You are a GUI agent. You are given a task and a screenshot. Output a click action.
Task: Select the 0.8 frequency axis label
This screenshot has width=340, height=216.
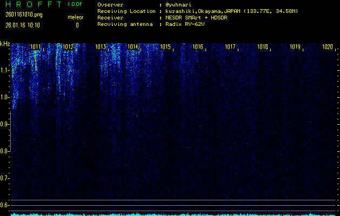pyautogui.click(x=5, y=151)
